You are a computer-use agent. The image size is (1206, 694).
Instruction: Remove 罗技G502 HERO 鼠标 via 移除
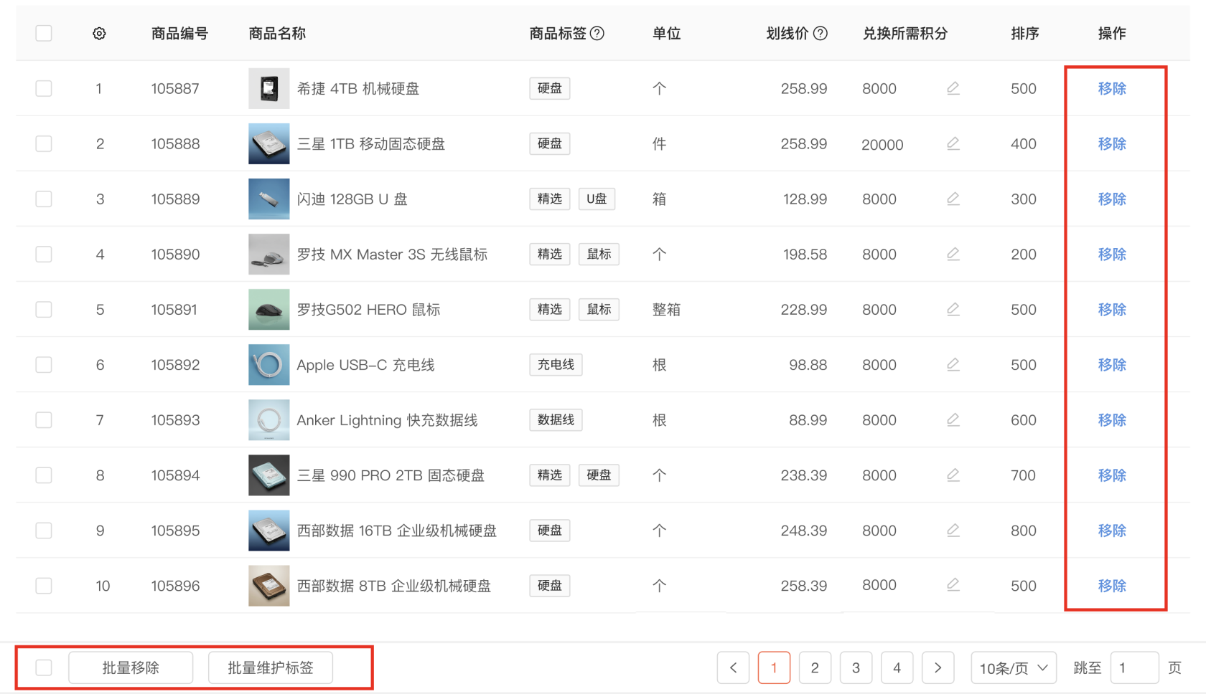(1112, 309)
